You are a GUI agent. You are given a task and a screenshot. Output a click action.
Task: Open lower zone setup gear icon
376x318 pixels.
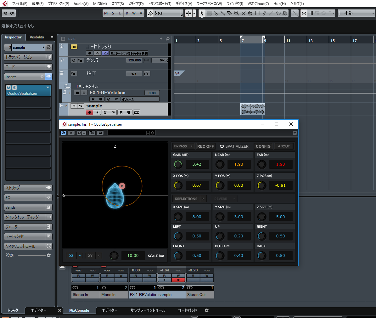point(207,310)
